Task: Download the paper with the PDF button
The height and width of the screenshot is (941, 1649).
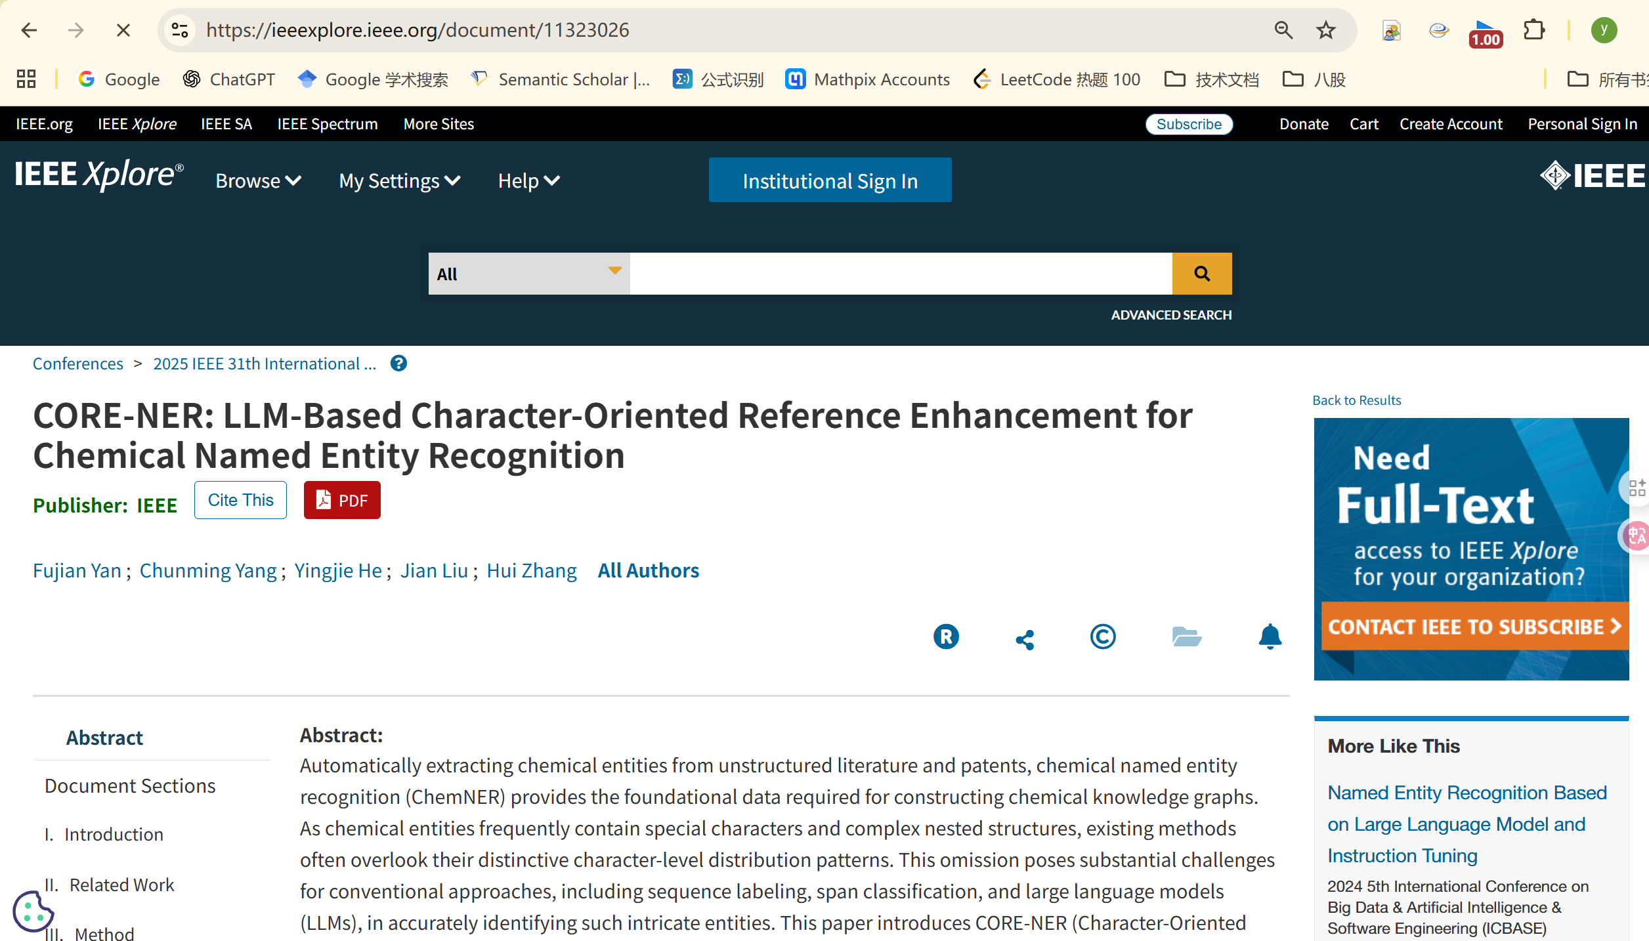Action: (342, 500)
